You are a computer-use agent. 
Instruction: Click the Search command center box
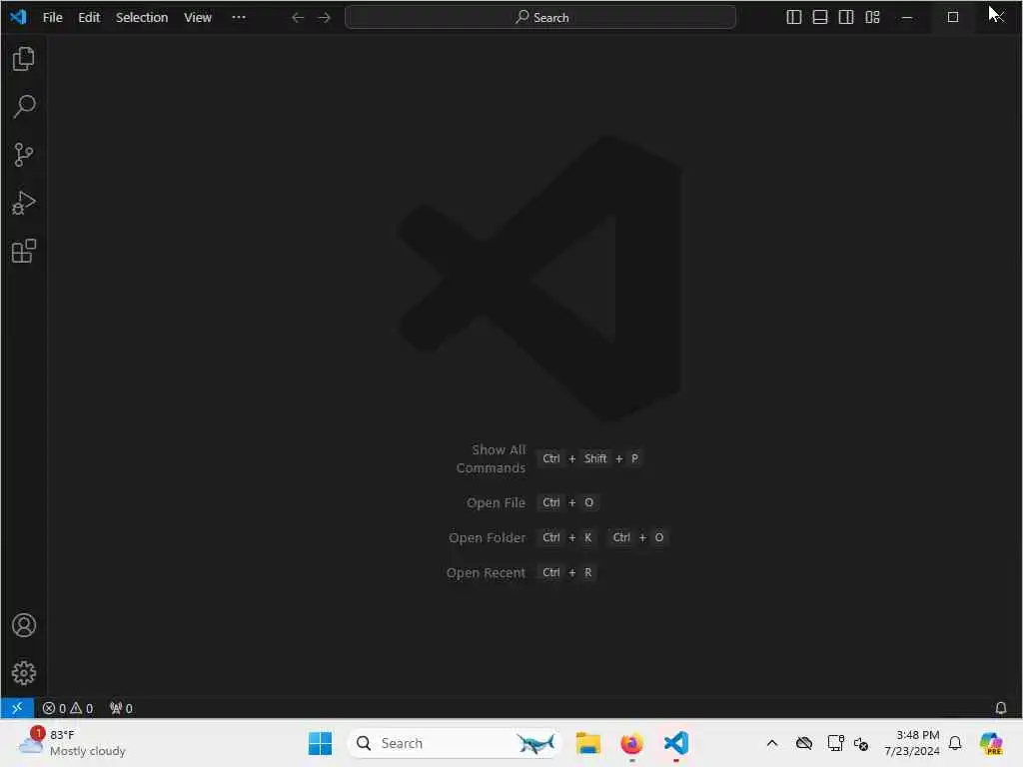pyautogui.click(x=540, y=18)
